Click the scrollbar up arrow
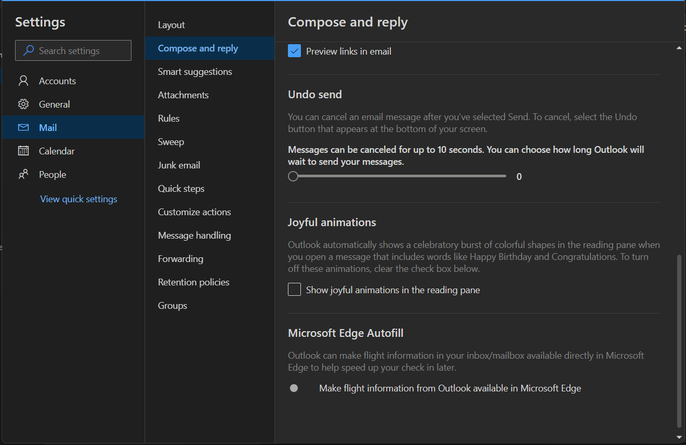This screenshot has height=445, width=686. point(679,48)
